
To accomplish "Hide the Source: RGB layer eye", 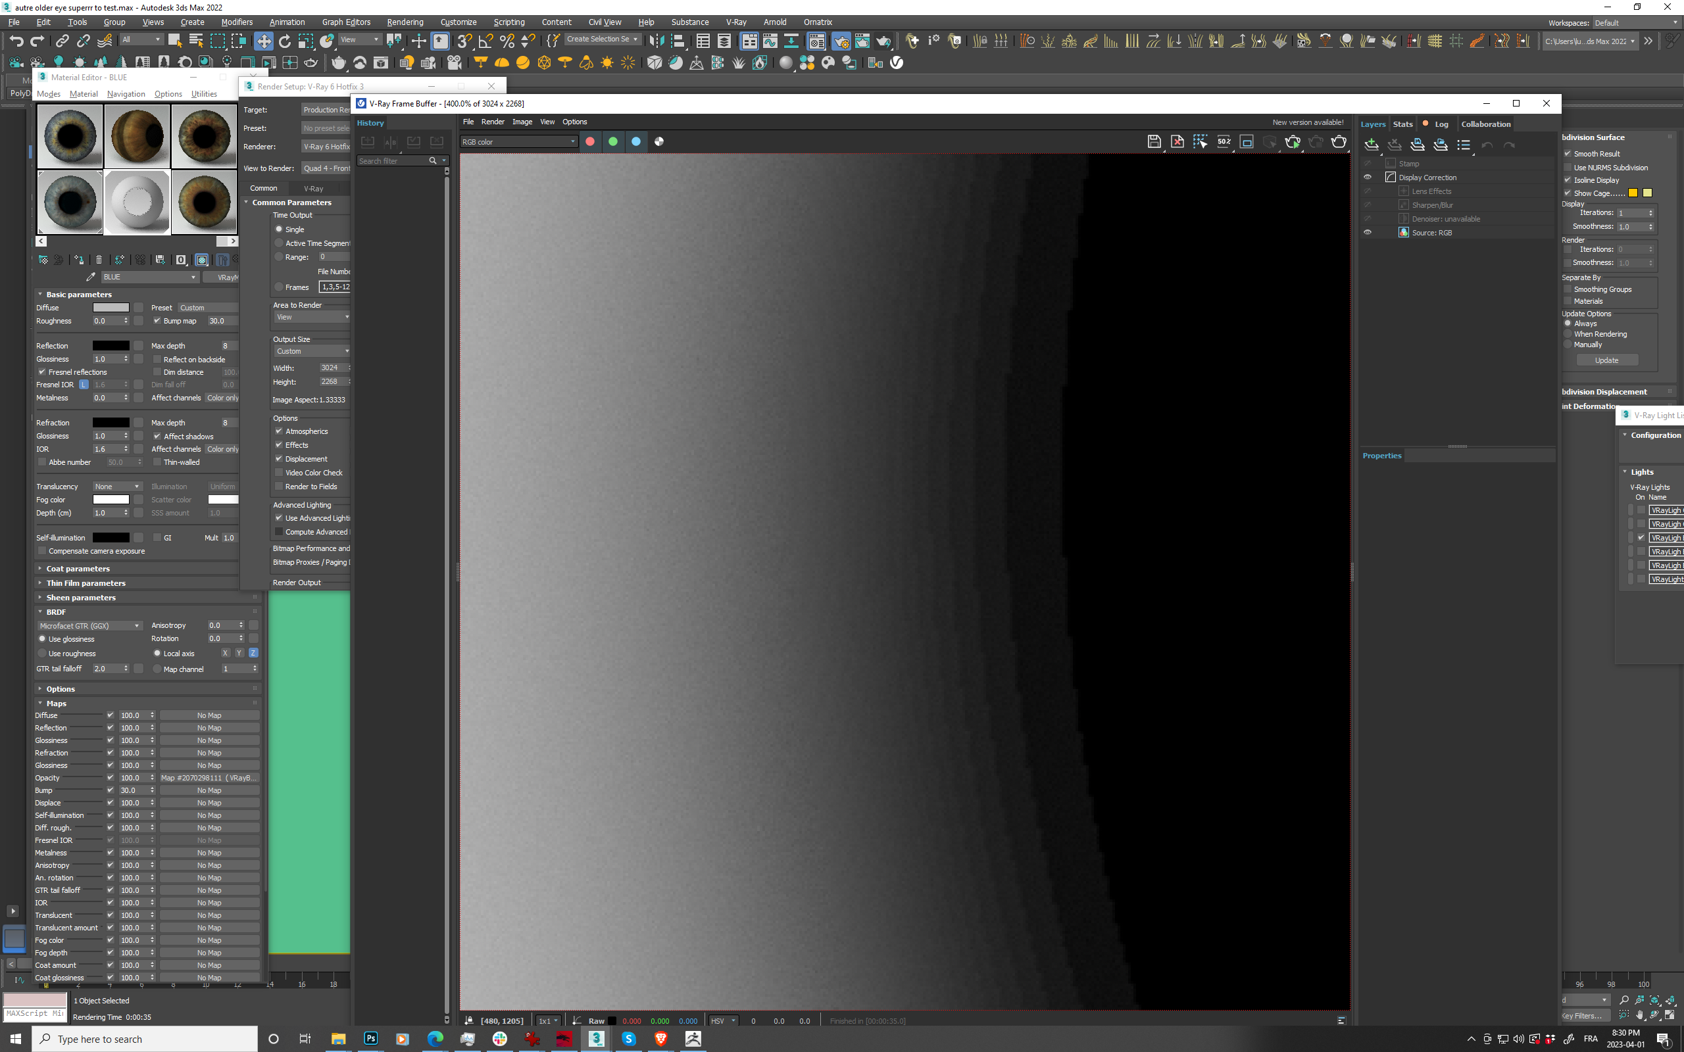I will pyautogui.click(x=1368, y=232).
